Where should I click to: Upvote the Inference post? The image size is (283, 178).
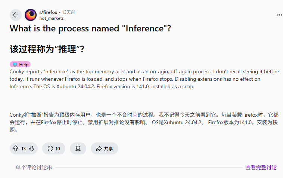(16, 148)
